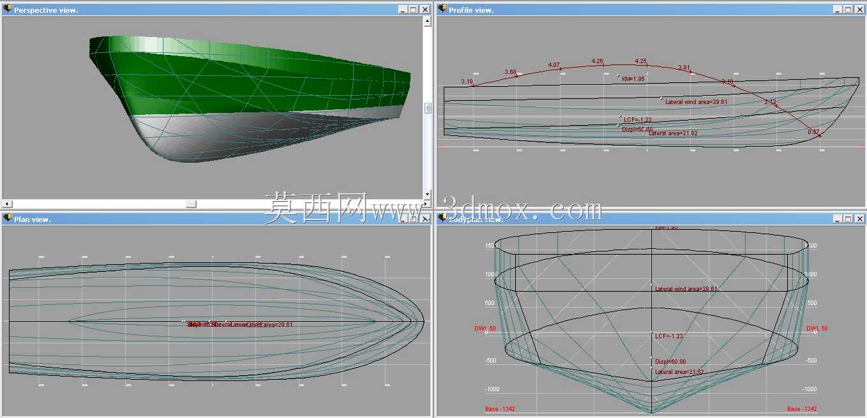Click 'Displ=60.80' label in Bodyplan view
This screenshot has height=418, width=867.
coord(670,362)
